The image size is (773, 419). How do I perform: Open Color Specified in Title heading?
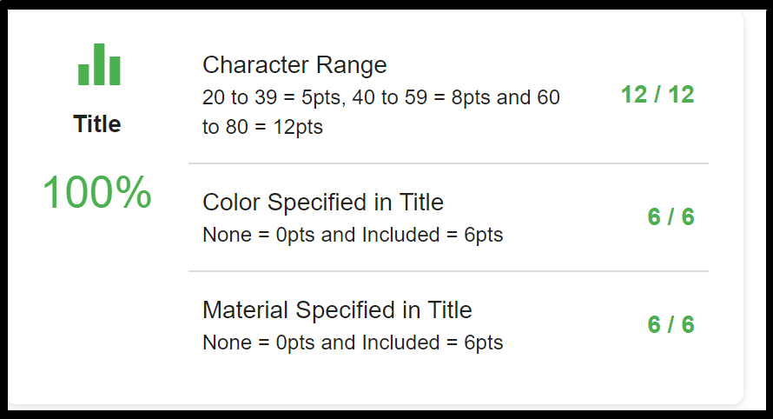pyautogui.click(x=323, y=203)
